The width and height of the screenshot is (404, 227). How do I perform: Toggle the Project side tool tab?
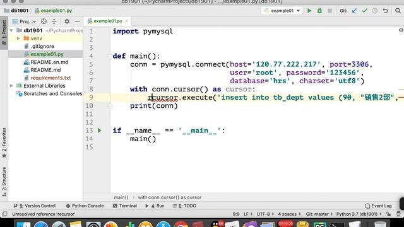coord(4,32)
